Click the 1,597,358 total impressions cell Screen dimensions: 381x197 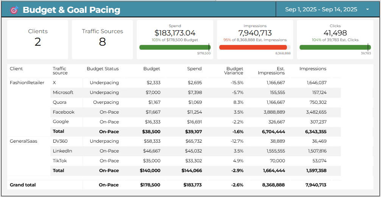pyautogui.click(x=316, y=171)
